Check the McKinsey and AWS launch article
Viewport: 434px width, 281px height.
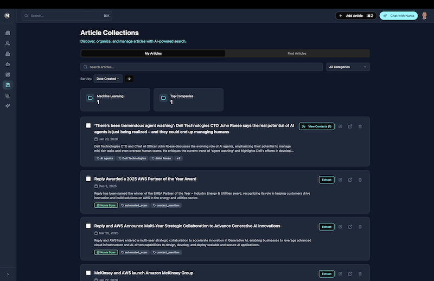coord(88,273)
